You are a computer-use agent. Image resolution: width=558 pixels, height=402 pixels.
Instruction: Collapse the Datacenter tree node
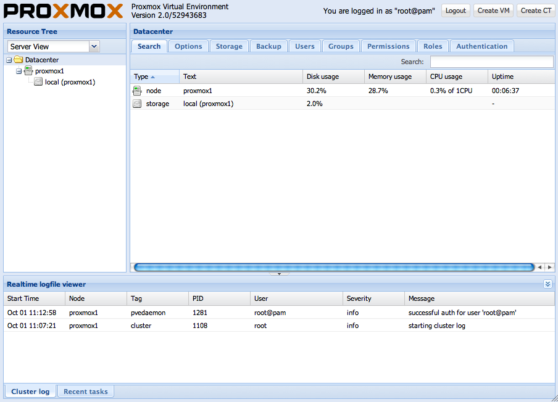[x=9, y=60]
